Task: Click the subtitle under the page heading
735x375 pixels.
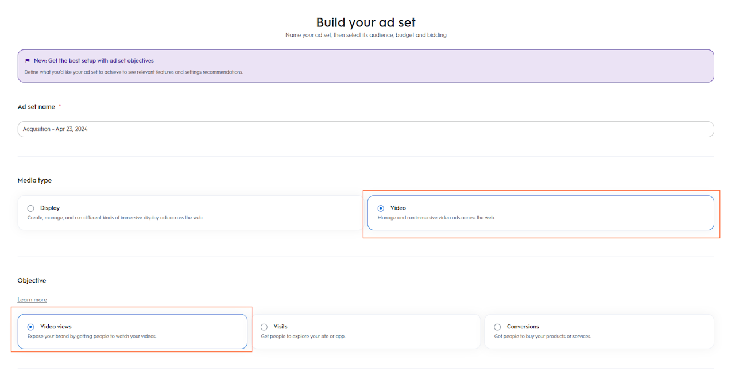Action: (366, 35)
